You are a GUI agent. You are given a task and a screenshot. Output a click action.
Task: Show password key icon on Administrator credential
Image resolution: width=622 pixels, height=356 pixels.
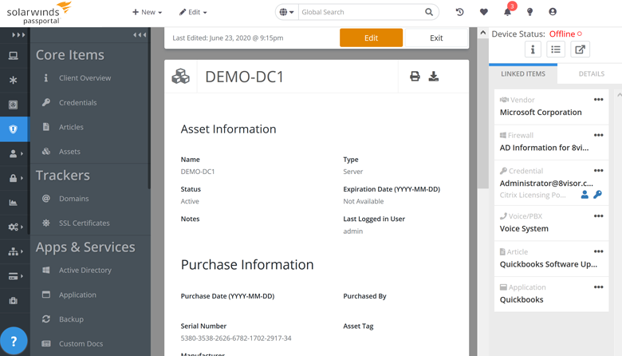(x=597, y=195)
